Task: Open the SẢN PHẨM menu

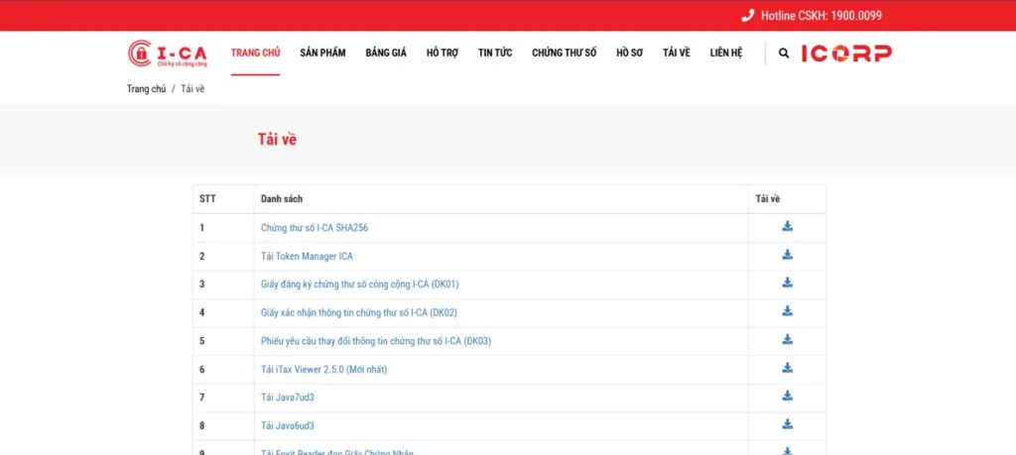Action: (322, 54)
